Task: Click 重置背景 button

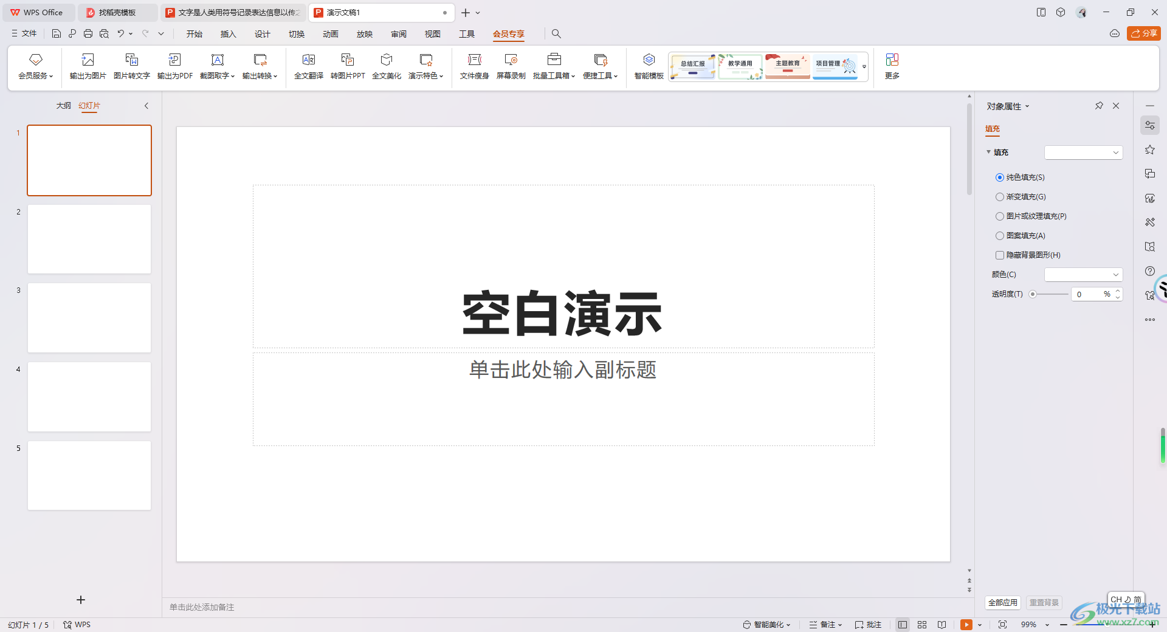Action: coord(1044,602)
